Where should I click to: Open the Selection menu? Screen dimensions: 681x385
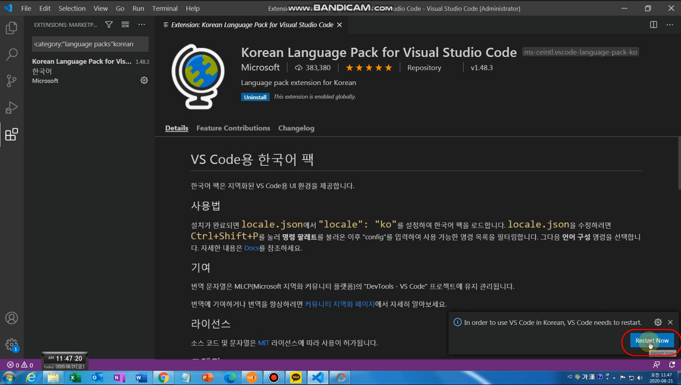pos(72,8)
